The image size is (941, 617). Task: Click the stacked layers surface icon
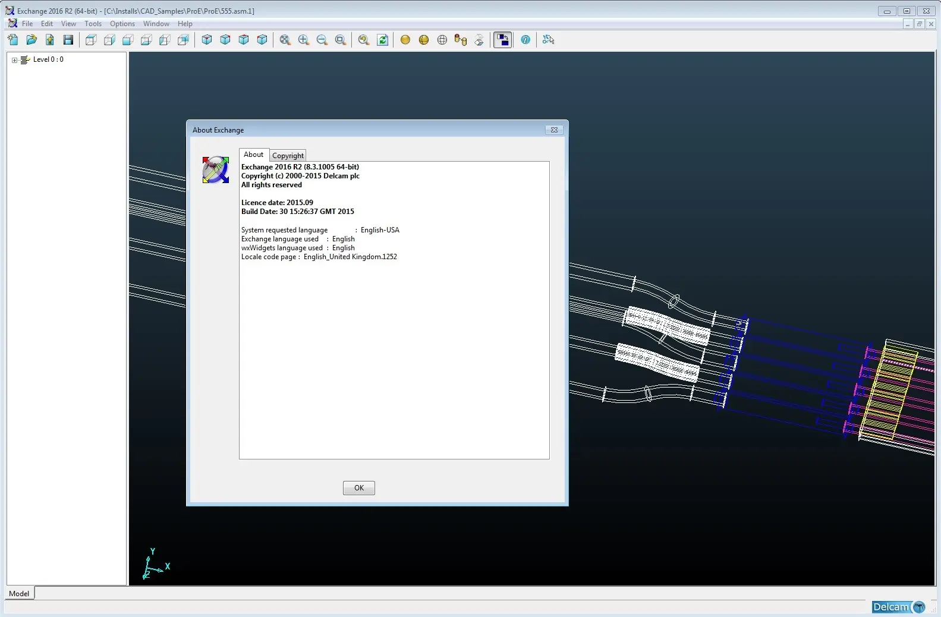point(479,40)
